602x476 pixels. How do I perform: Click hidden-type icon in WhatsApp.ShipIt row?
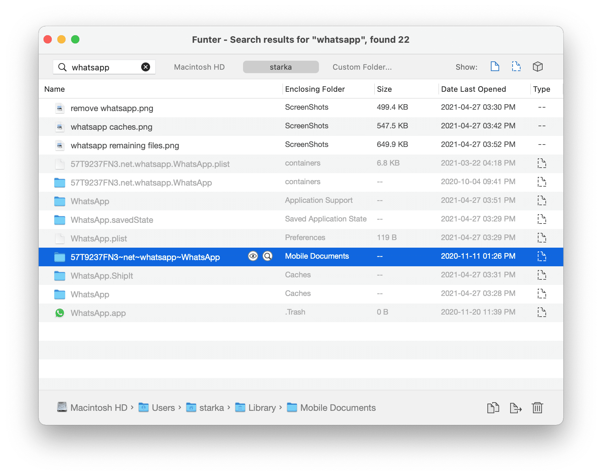(x=542, y=275)
